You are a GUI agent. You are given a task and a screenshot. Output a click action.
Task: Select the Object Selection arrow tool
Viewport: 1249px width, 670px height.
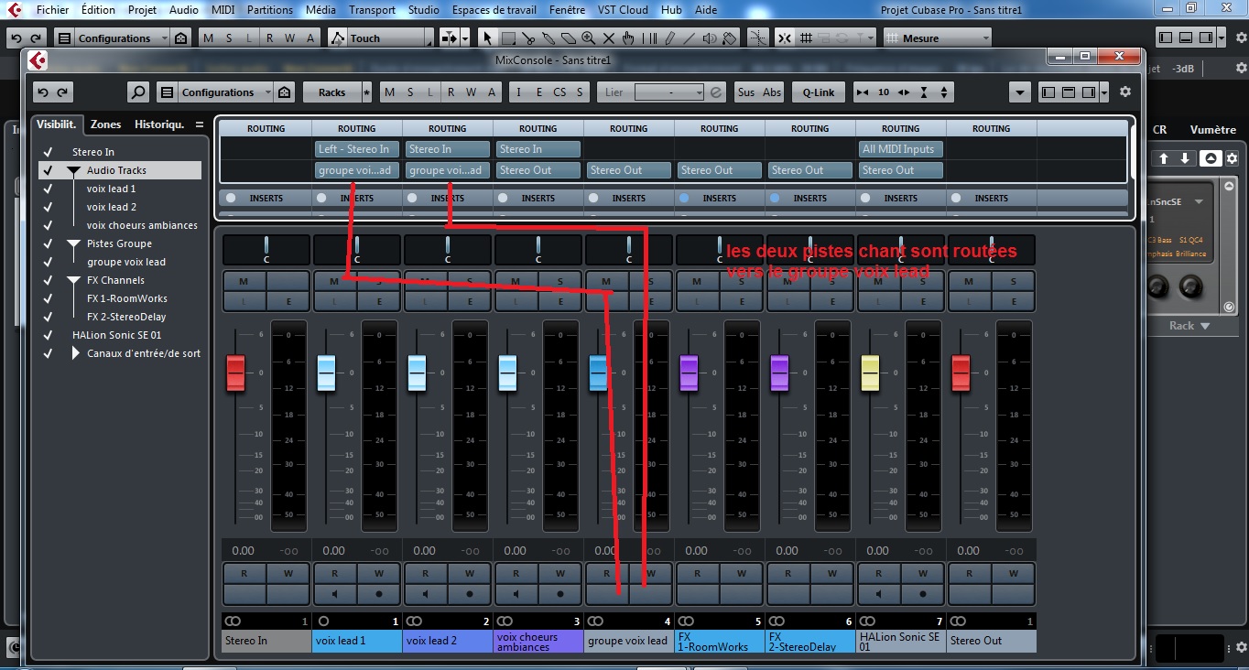point(488,38)
